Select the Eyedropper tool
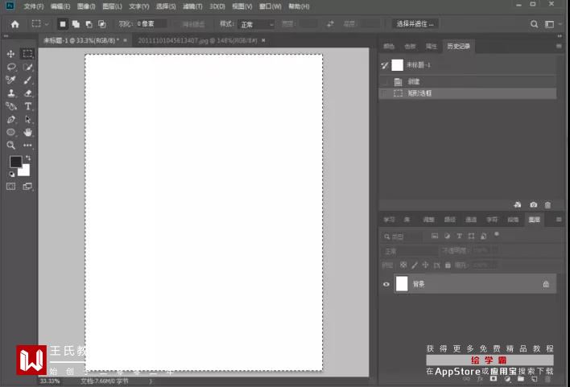 [11, 80]
